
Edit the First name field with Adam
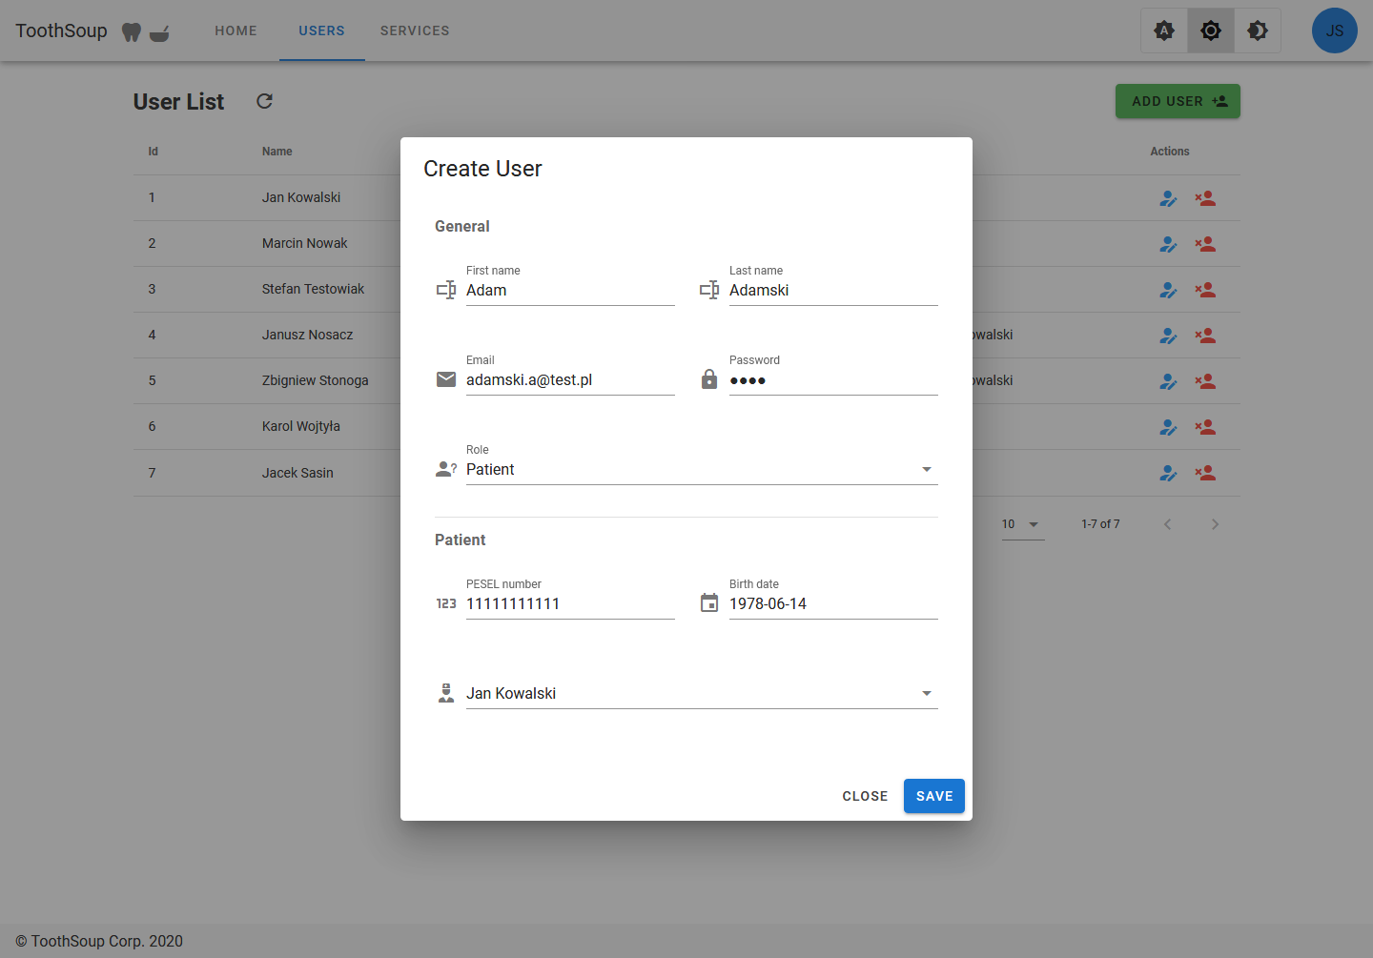pyautogui.click(x=570, y=291)
